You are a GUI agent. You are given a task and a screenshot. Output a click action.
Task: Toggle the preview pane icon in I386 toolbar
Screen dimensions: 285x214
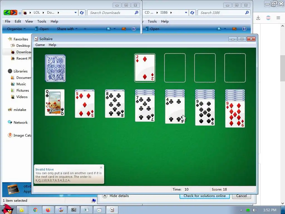tap(234, 29)
